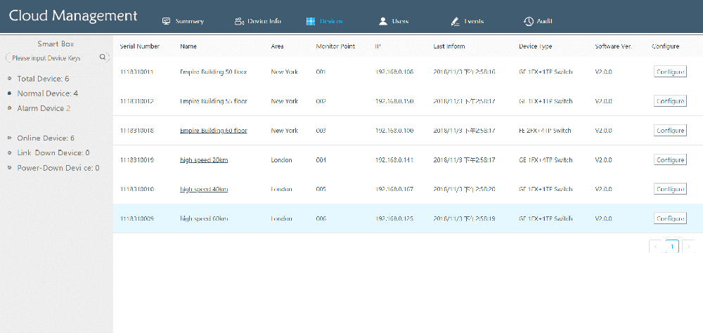Open the Summary tab
The image size is (703, 333).
183,21
